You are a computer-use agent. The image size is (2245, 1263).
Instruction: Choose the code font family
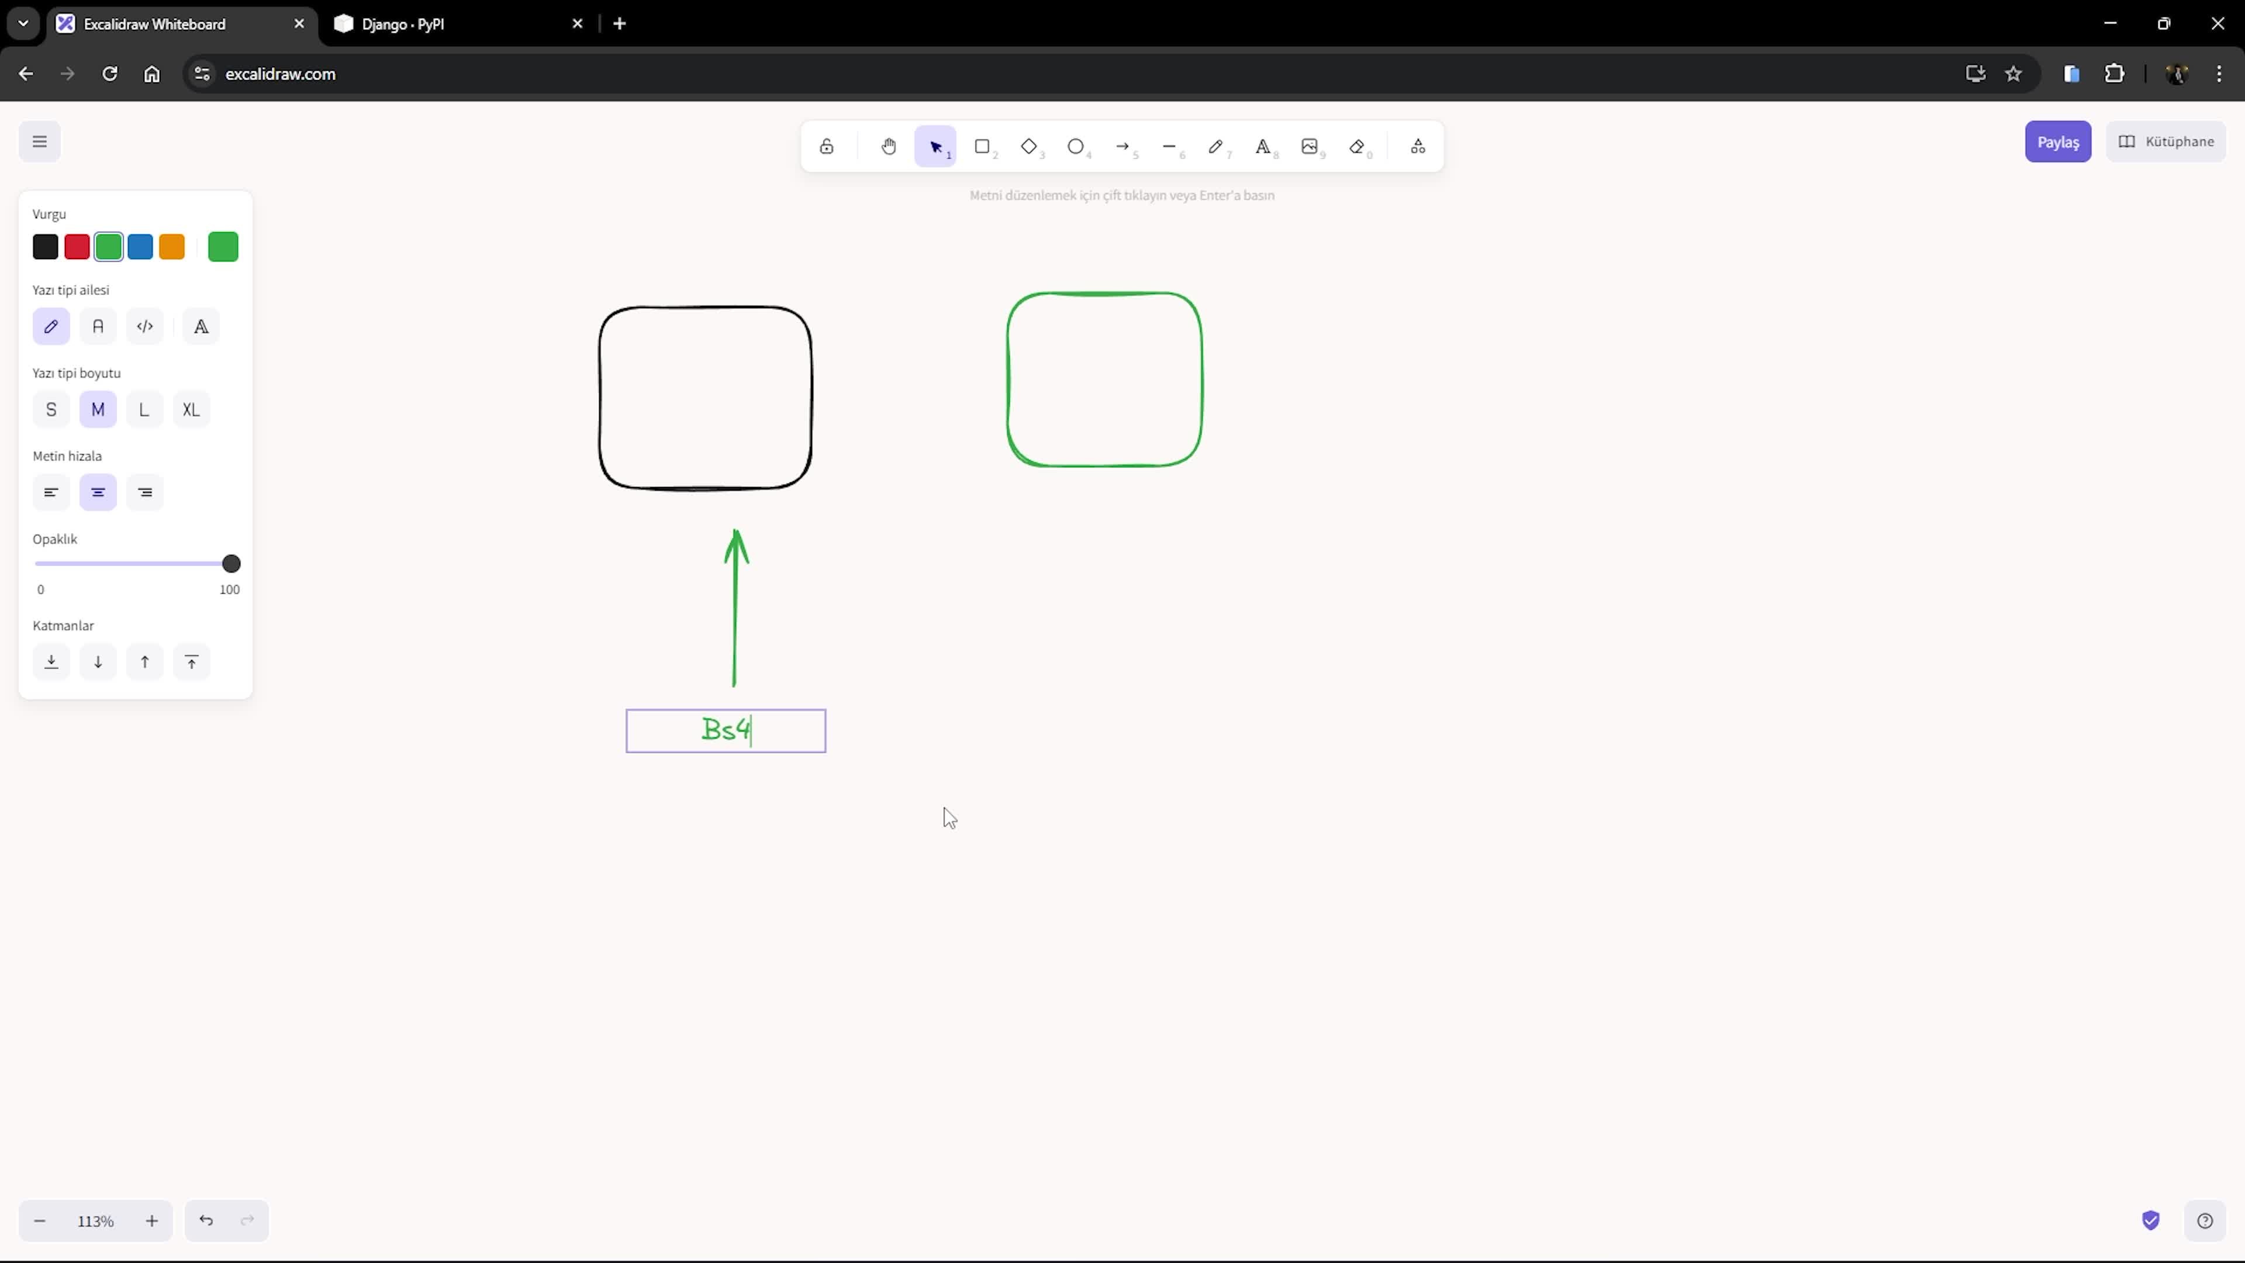[144, 327]
